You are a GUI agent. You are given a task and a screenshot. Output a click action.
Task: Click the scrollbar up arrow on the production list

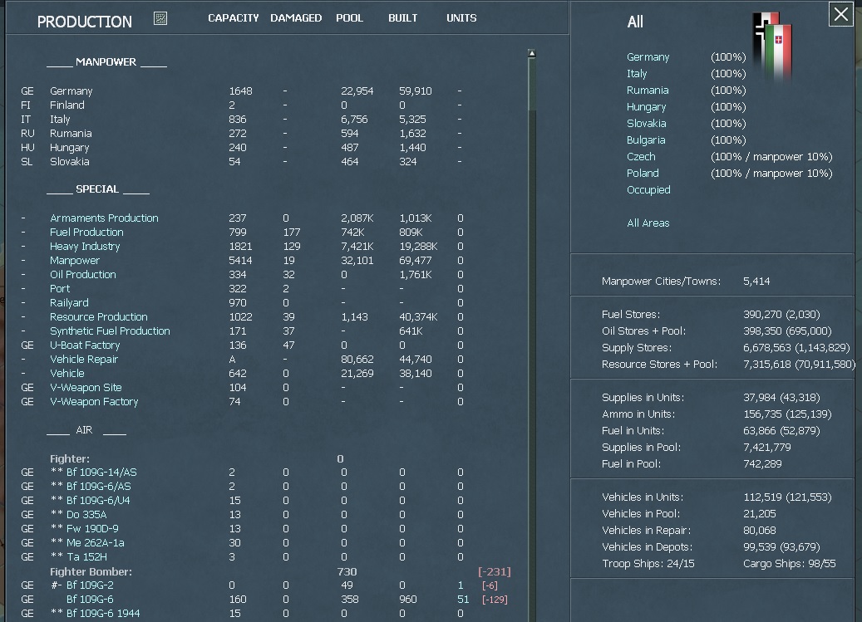[x=530, y=51]
